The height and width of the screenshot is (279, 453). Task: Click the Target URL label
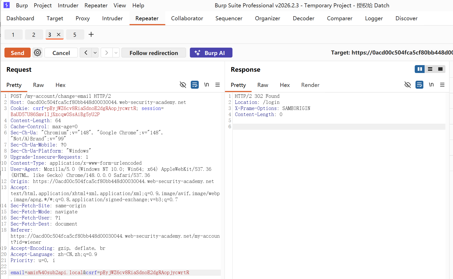point(392,53)
